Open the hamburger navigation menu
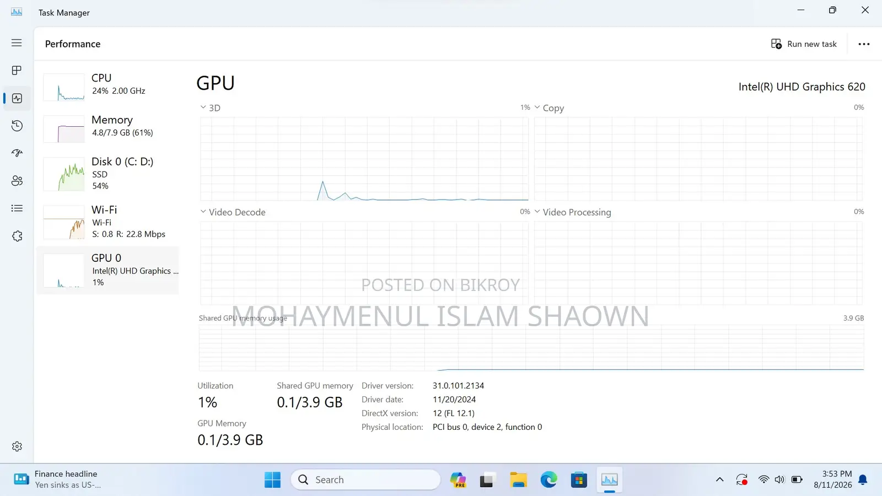This screenshot has height=496, width=882. click(x=17, y=43)
